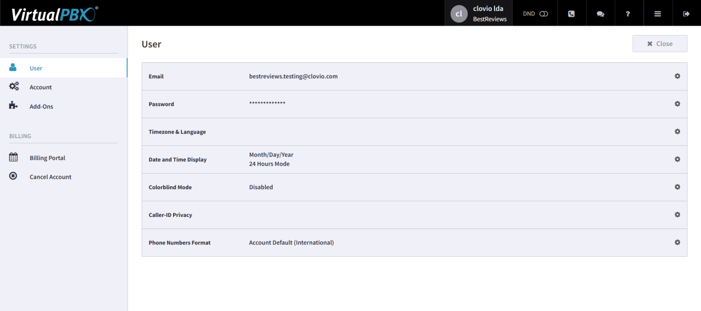
Task: Click the masked password value
Action: point(267,104)
